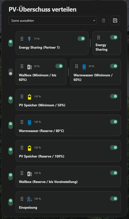Click the floppy disk save scene icon
The width and height of the screenshot is (129, 219).
(115, 20)
